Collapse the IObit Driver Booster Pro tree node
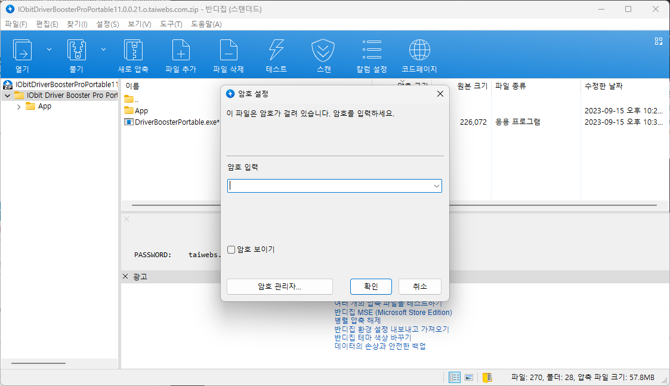Screen dimensions: 670x386 tap(7, 95)
